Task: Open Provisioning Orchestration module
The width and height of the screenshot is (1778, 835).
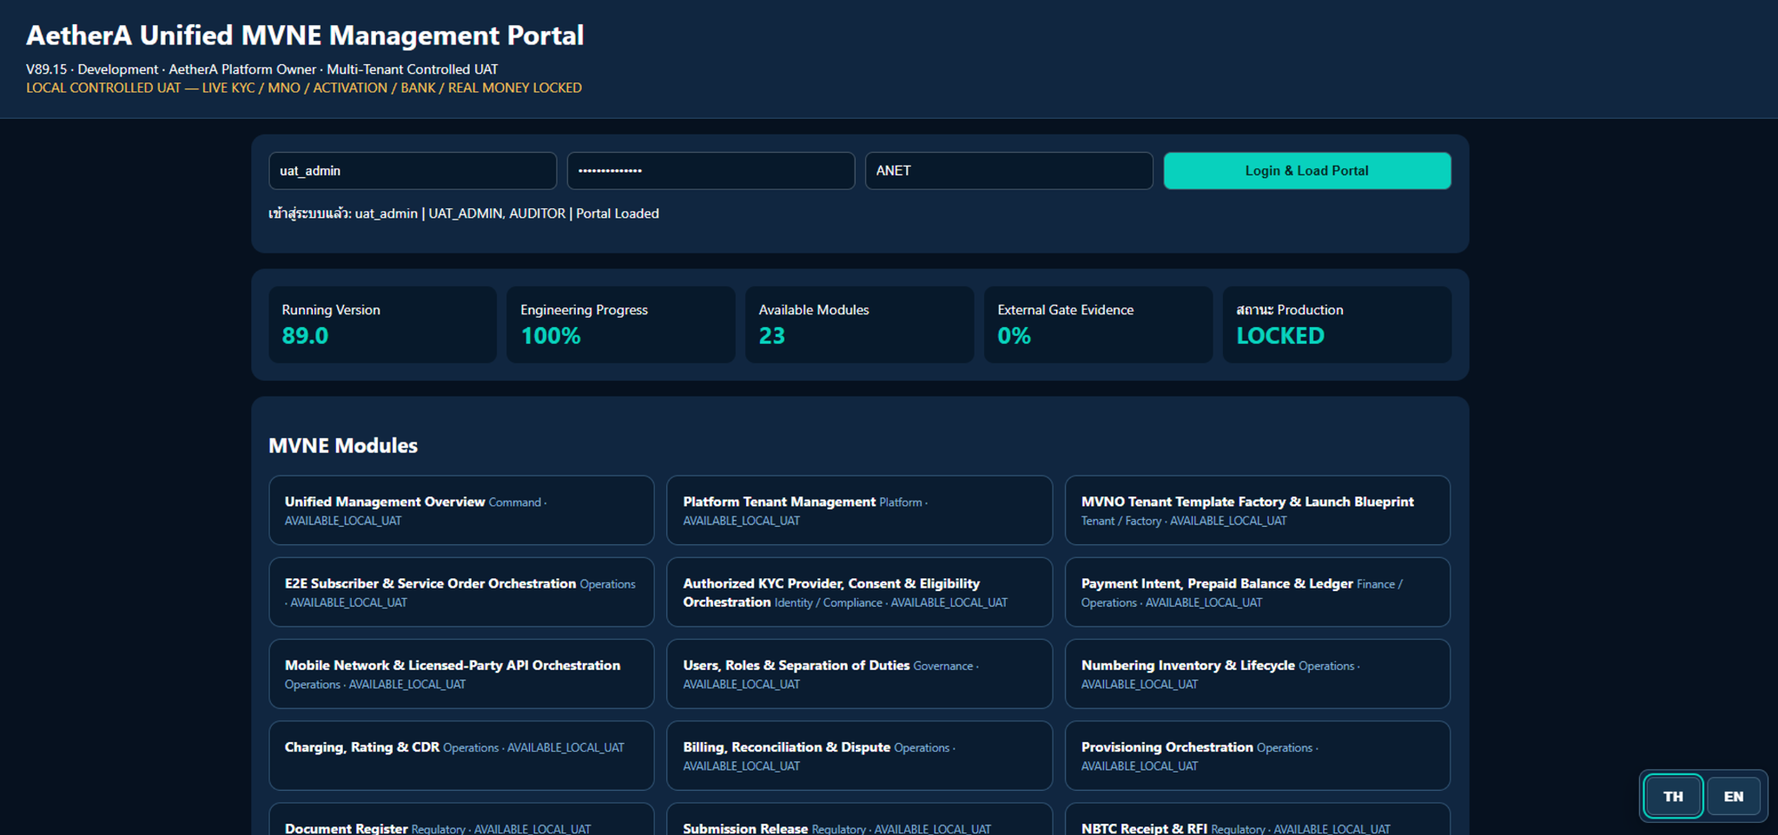Action: coord(1257,755)
